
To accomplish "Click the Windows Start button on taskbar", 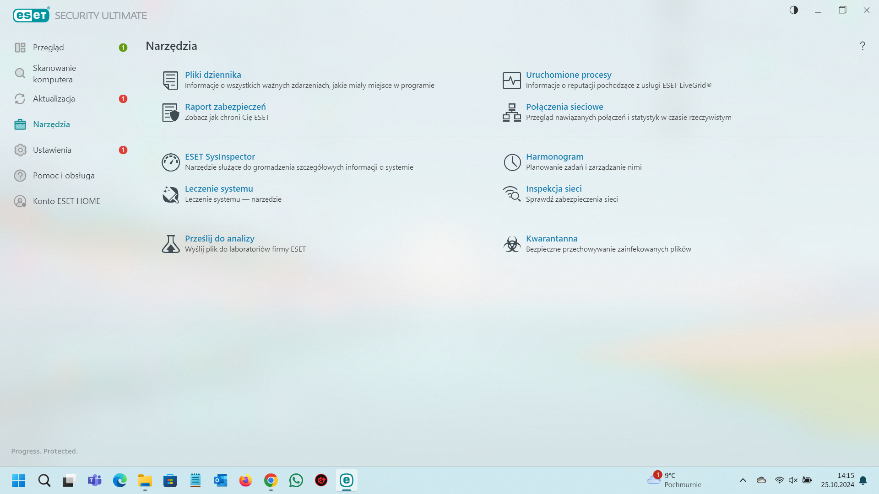I will pos(19,480).
